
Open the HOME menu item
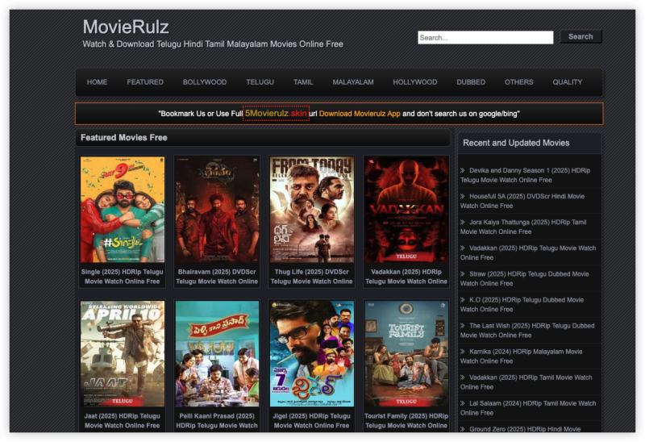tap(97, 82)
